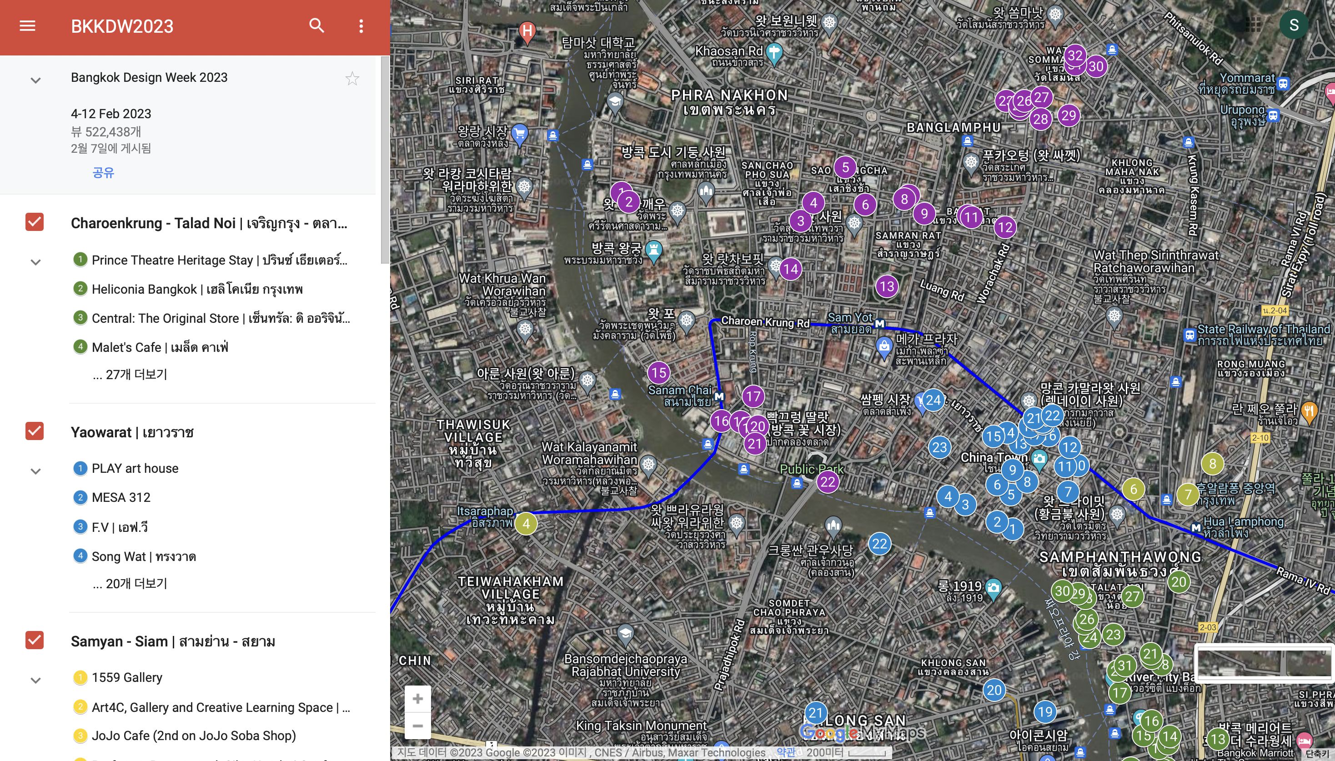Open the three-dot more options menu
1335x761 pixels.
pos(361,26)
